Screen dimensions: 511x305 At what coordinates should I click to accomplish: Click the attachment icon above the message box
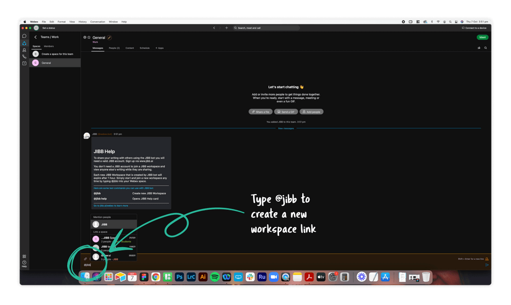[85, 259]
